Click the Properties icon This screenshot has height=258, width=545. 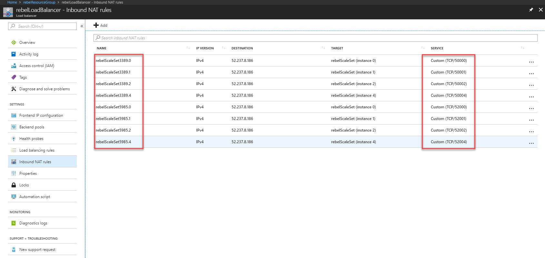tap(14, 173)
